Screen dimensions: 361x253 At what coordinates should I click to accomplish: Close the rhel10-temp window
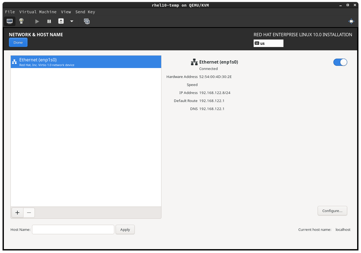click(x=355, y=5)
